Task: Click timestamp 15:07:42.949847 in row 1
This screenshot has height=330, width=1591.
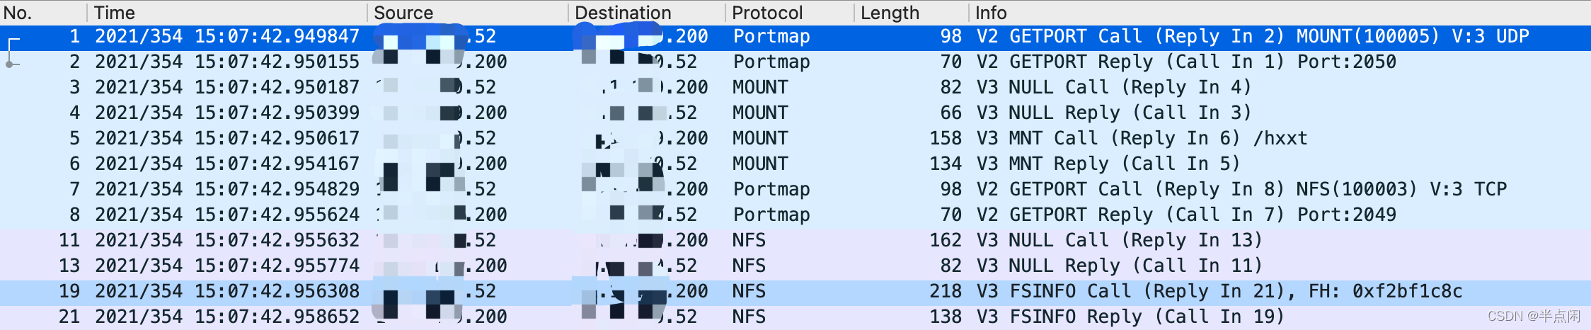Action: [277, 37]
